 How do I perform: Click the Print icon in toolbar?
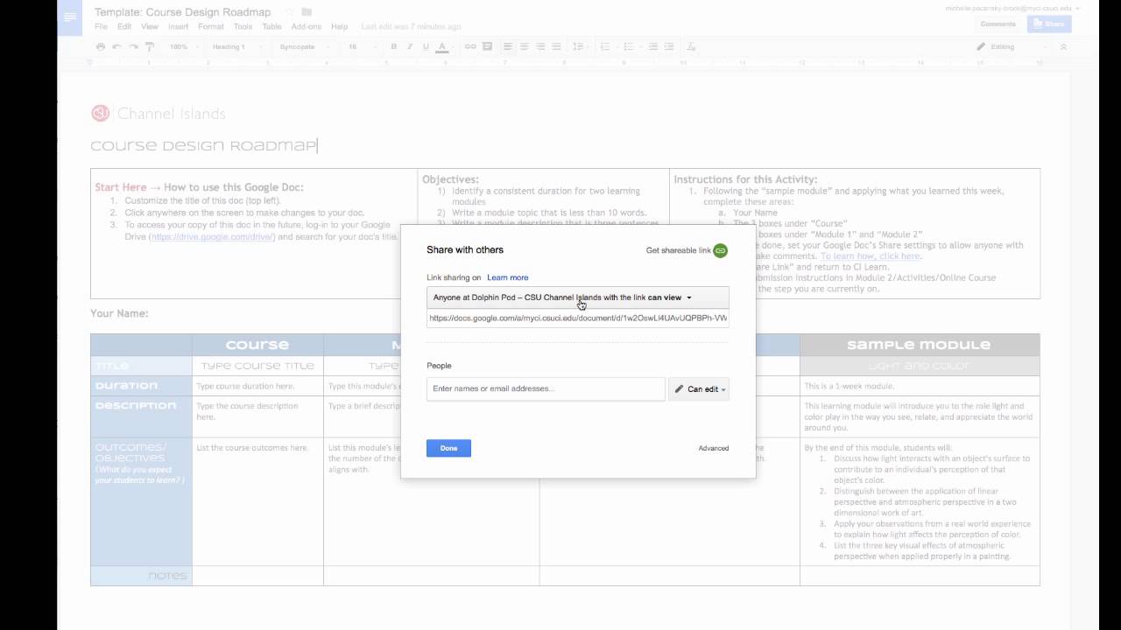(101, 46)
